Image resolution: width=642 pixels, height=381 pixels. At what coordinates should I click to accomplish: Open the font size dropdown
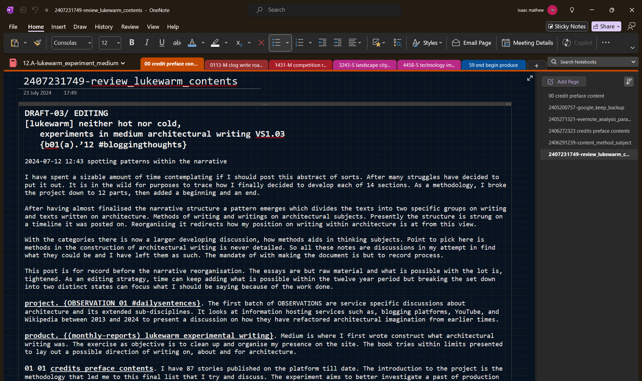[118, 43]
